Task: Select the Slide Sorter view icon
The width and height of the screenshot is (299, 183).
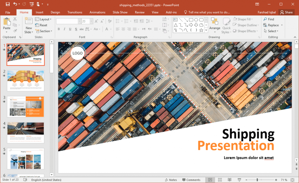Action: pyautogui.click(x=220, y=179)
